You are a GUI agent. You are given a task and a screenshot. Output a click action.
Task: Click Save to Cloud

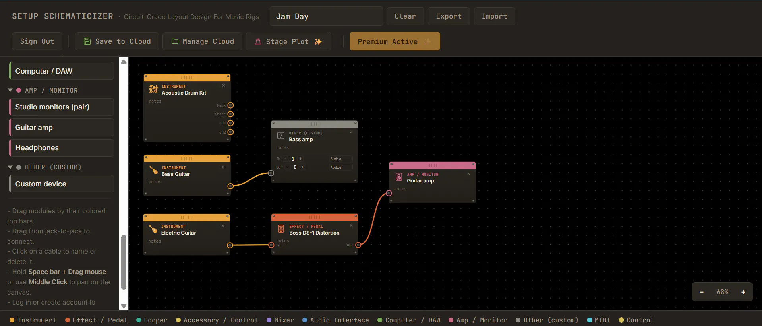[x=117, y=41]
